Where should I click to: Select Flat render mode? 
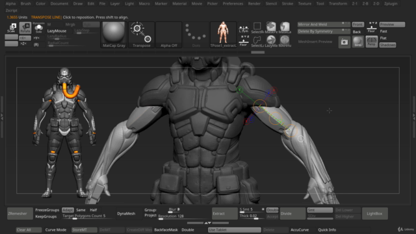click(383, 38)
